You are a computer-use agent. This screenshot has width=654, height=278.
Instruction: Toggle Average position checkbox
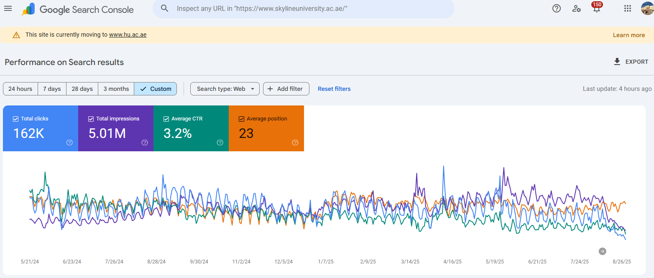(241, 119)
